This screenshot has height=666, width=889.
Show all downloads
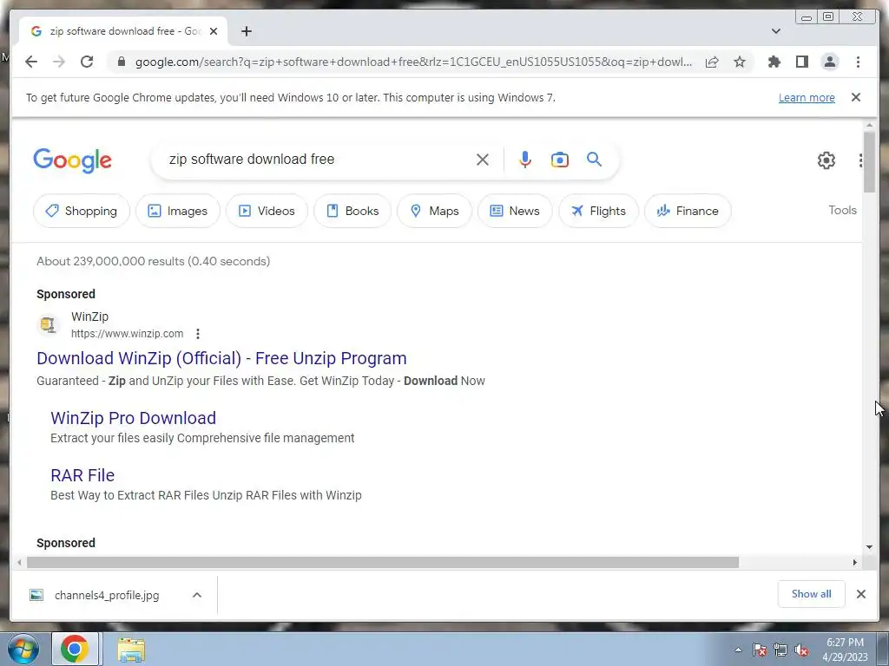tap(812, 594)
